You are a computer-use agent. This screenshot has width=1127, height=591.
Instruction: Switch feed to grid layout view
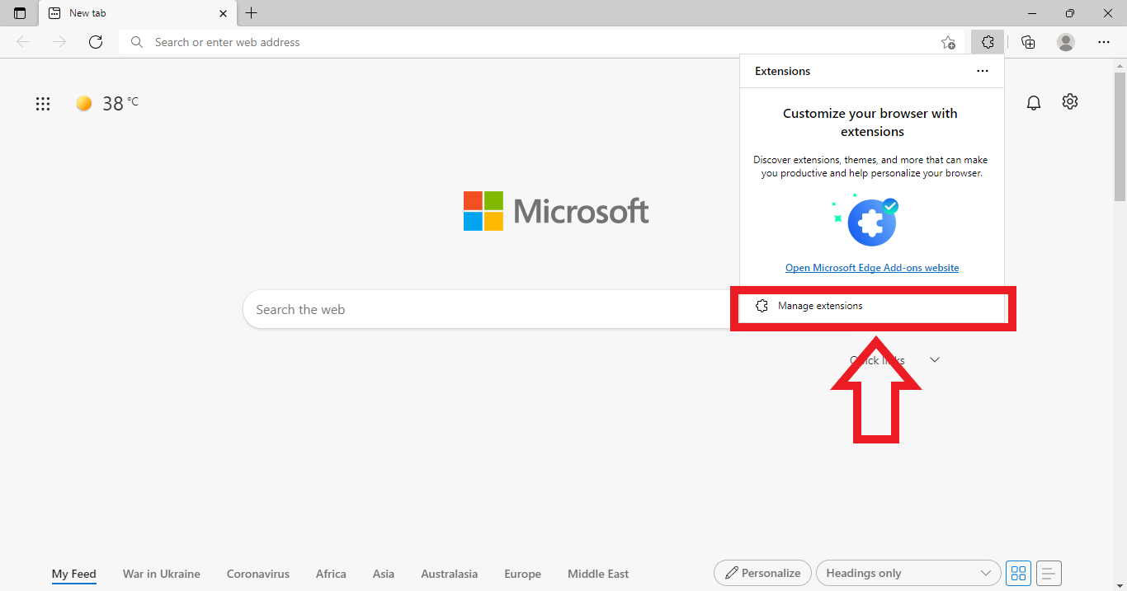[1018, 573]
